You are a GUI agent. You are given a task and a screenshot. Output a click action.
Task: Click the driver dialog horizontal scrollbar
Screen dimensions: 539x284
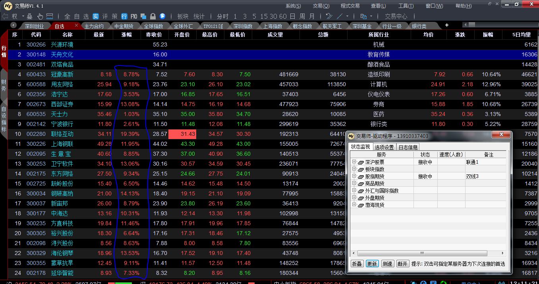coord(422,253)
